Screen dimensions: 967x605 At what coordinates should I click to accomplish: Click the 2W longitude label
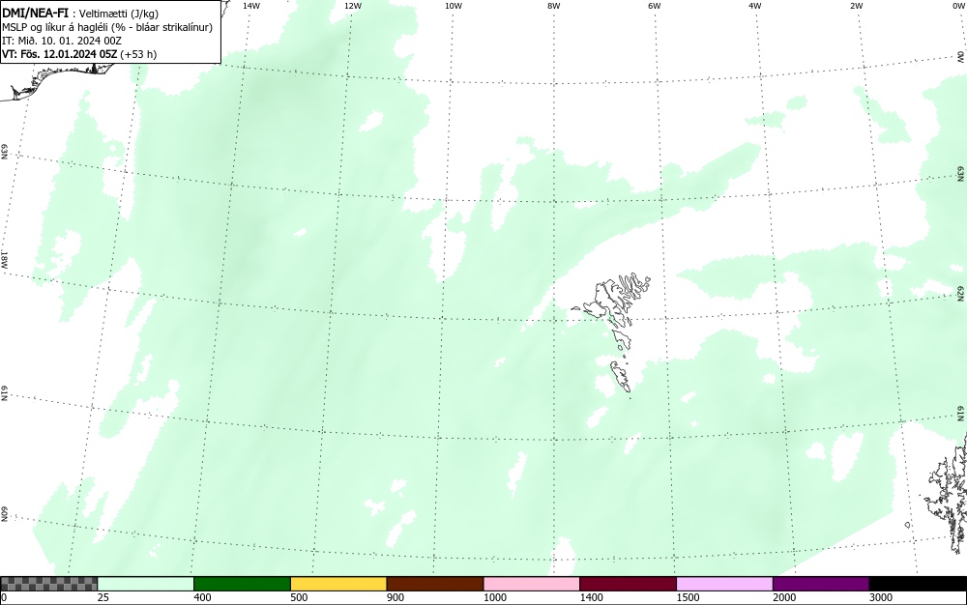pos(856,6)
